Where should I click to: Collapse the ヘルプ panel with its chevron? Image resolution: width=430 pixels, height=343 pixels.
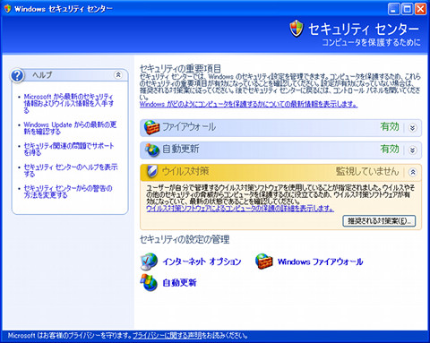coord(118,74)
